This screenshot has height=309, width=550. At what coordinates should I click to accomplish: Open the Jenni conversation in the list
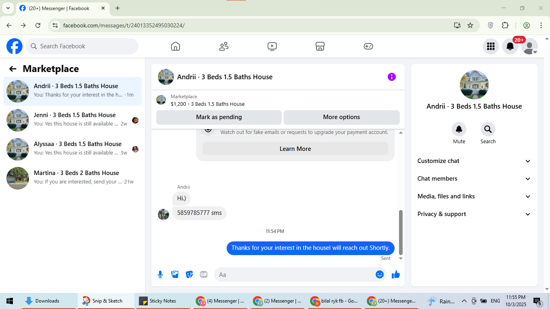point(72,120)
